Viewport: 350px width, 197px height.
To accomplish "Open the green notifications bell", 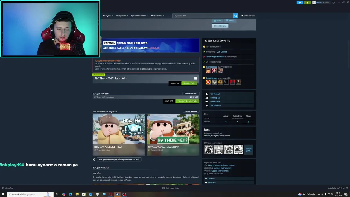I will (308, 2).
